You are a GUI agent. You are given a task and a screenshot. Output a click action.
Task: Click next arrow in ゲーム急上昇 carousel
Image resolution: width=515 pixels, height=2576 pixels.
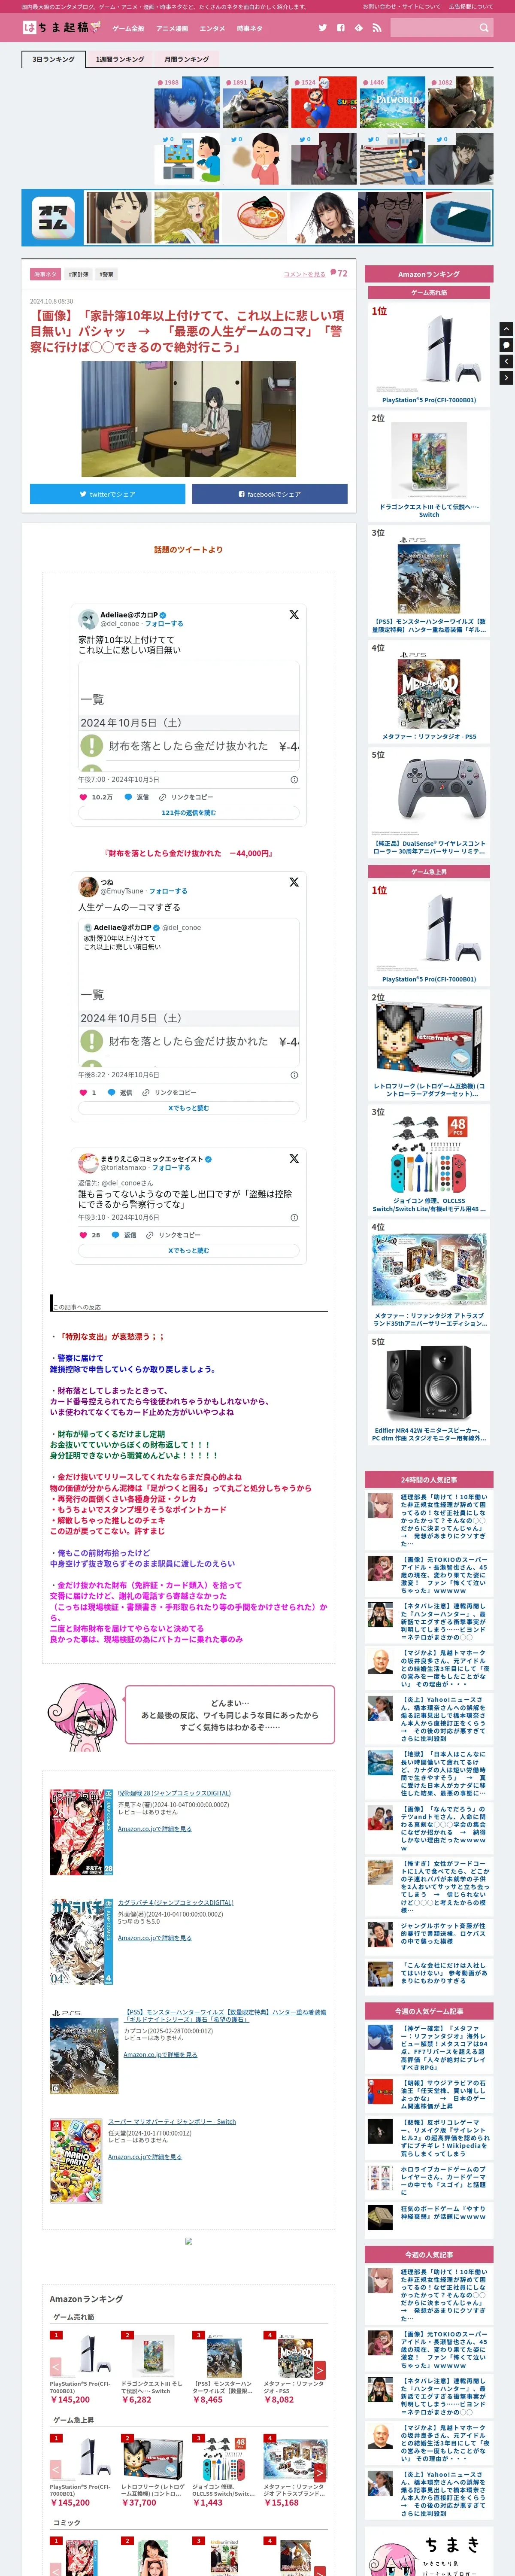[x=320, y=2473]
